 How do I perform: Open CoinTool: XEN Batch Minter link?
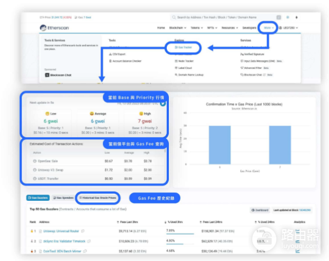click(62, 251)
